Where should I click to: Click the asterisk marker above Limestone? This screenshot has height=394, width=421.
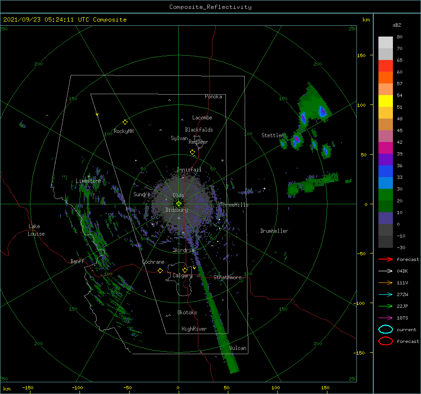(x=88, y=177)
